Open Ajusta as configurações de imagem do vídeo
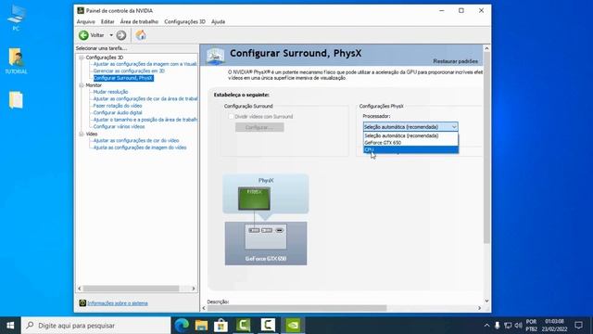This screenshot has height=334, width=593. tap(140, 148)
